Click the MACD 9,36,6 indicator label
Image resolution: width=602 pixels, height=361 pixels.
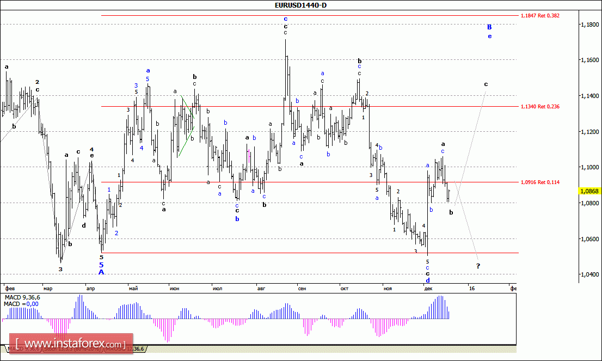[x=22, y=297]
